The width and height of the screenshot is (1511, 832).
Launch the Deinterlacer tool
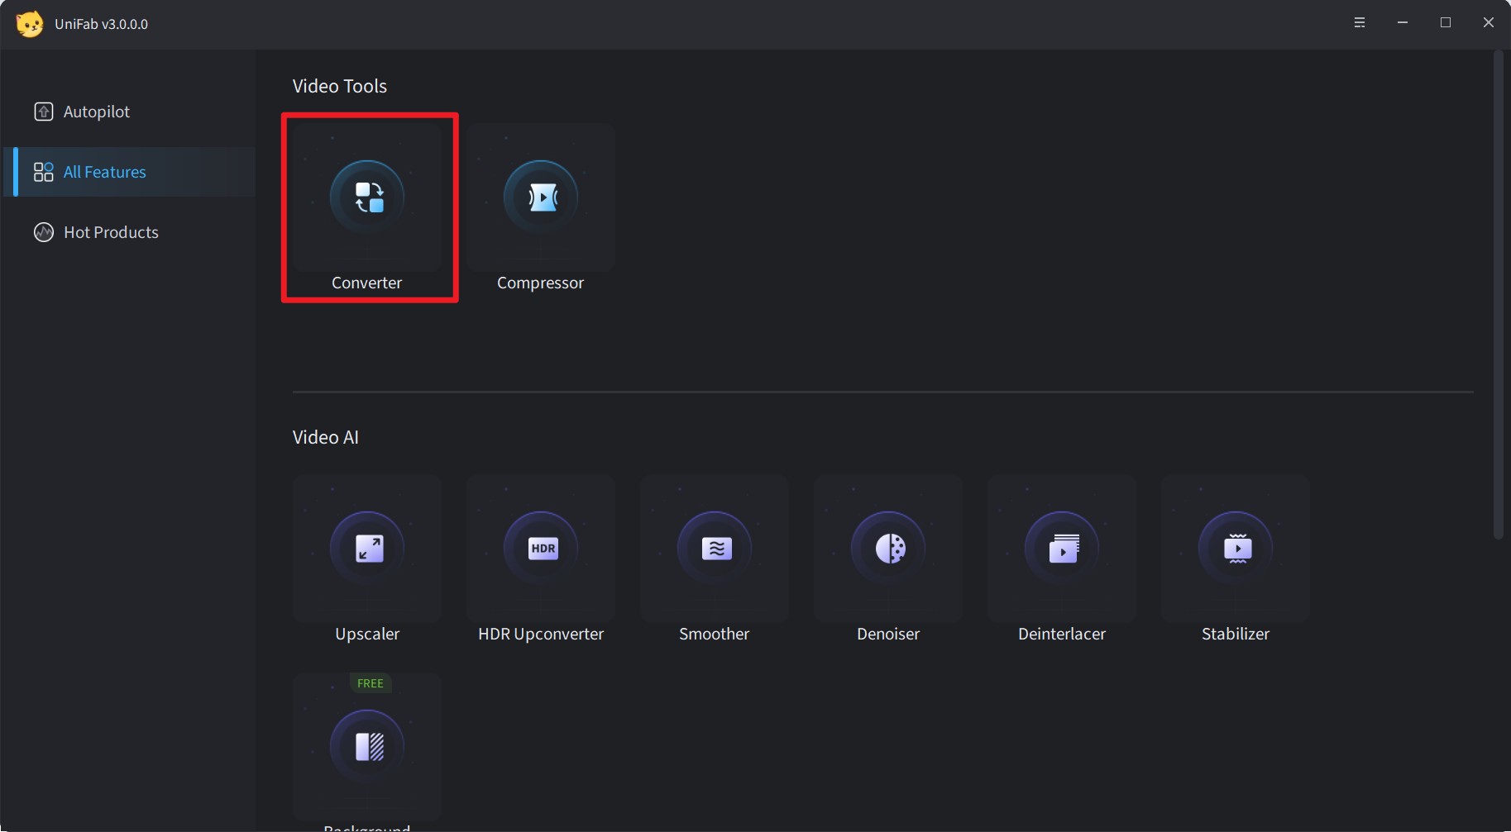(x=1062, y=549)
